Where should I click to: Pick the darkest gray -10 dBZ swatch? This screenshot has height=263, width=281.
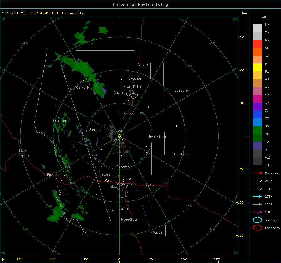pyautogui.click(x=257, y=161)
